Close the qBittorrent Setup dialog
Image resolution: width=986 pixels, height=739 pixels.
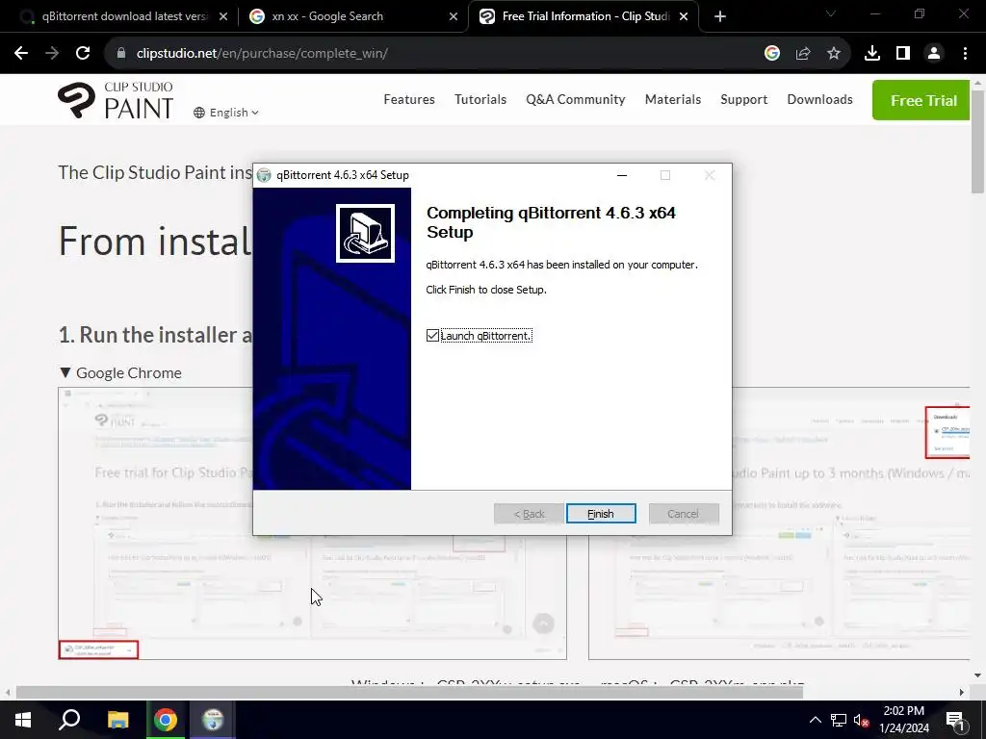pos(710,175)
